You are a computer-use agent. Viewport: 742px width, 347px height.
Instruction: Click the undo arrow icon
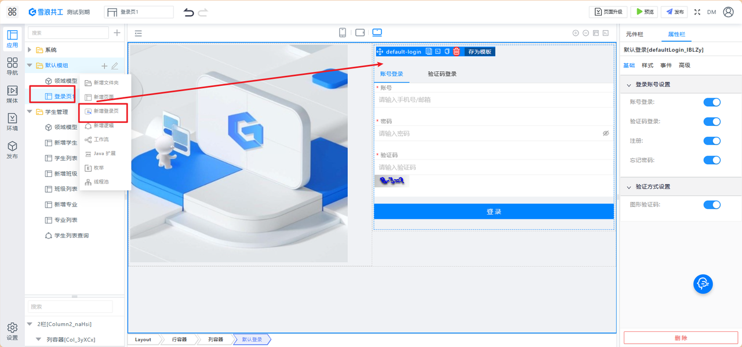click(x=189, y=12)
